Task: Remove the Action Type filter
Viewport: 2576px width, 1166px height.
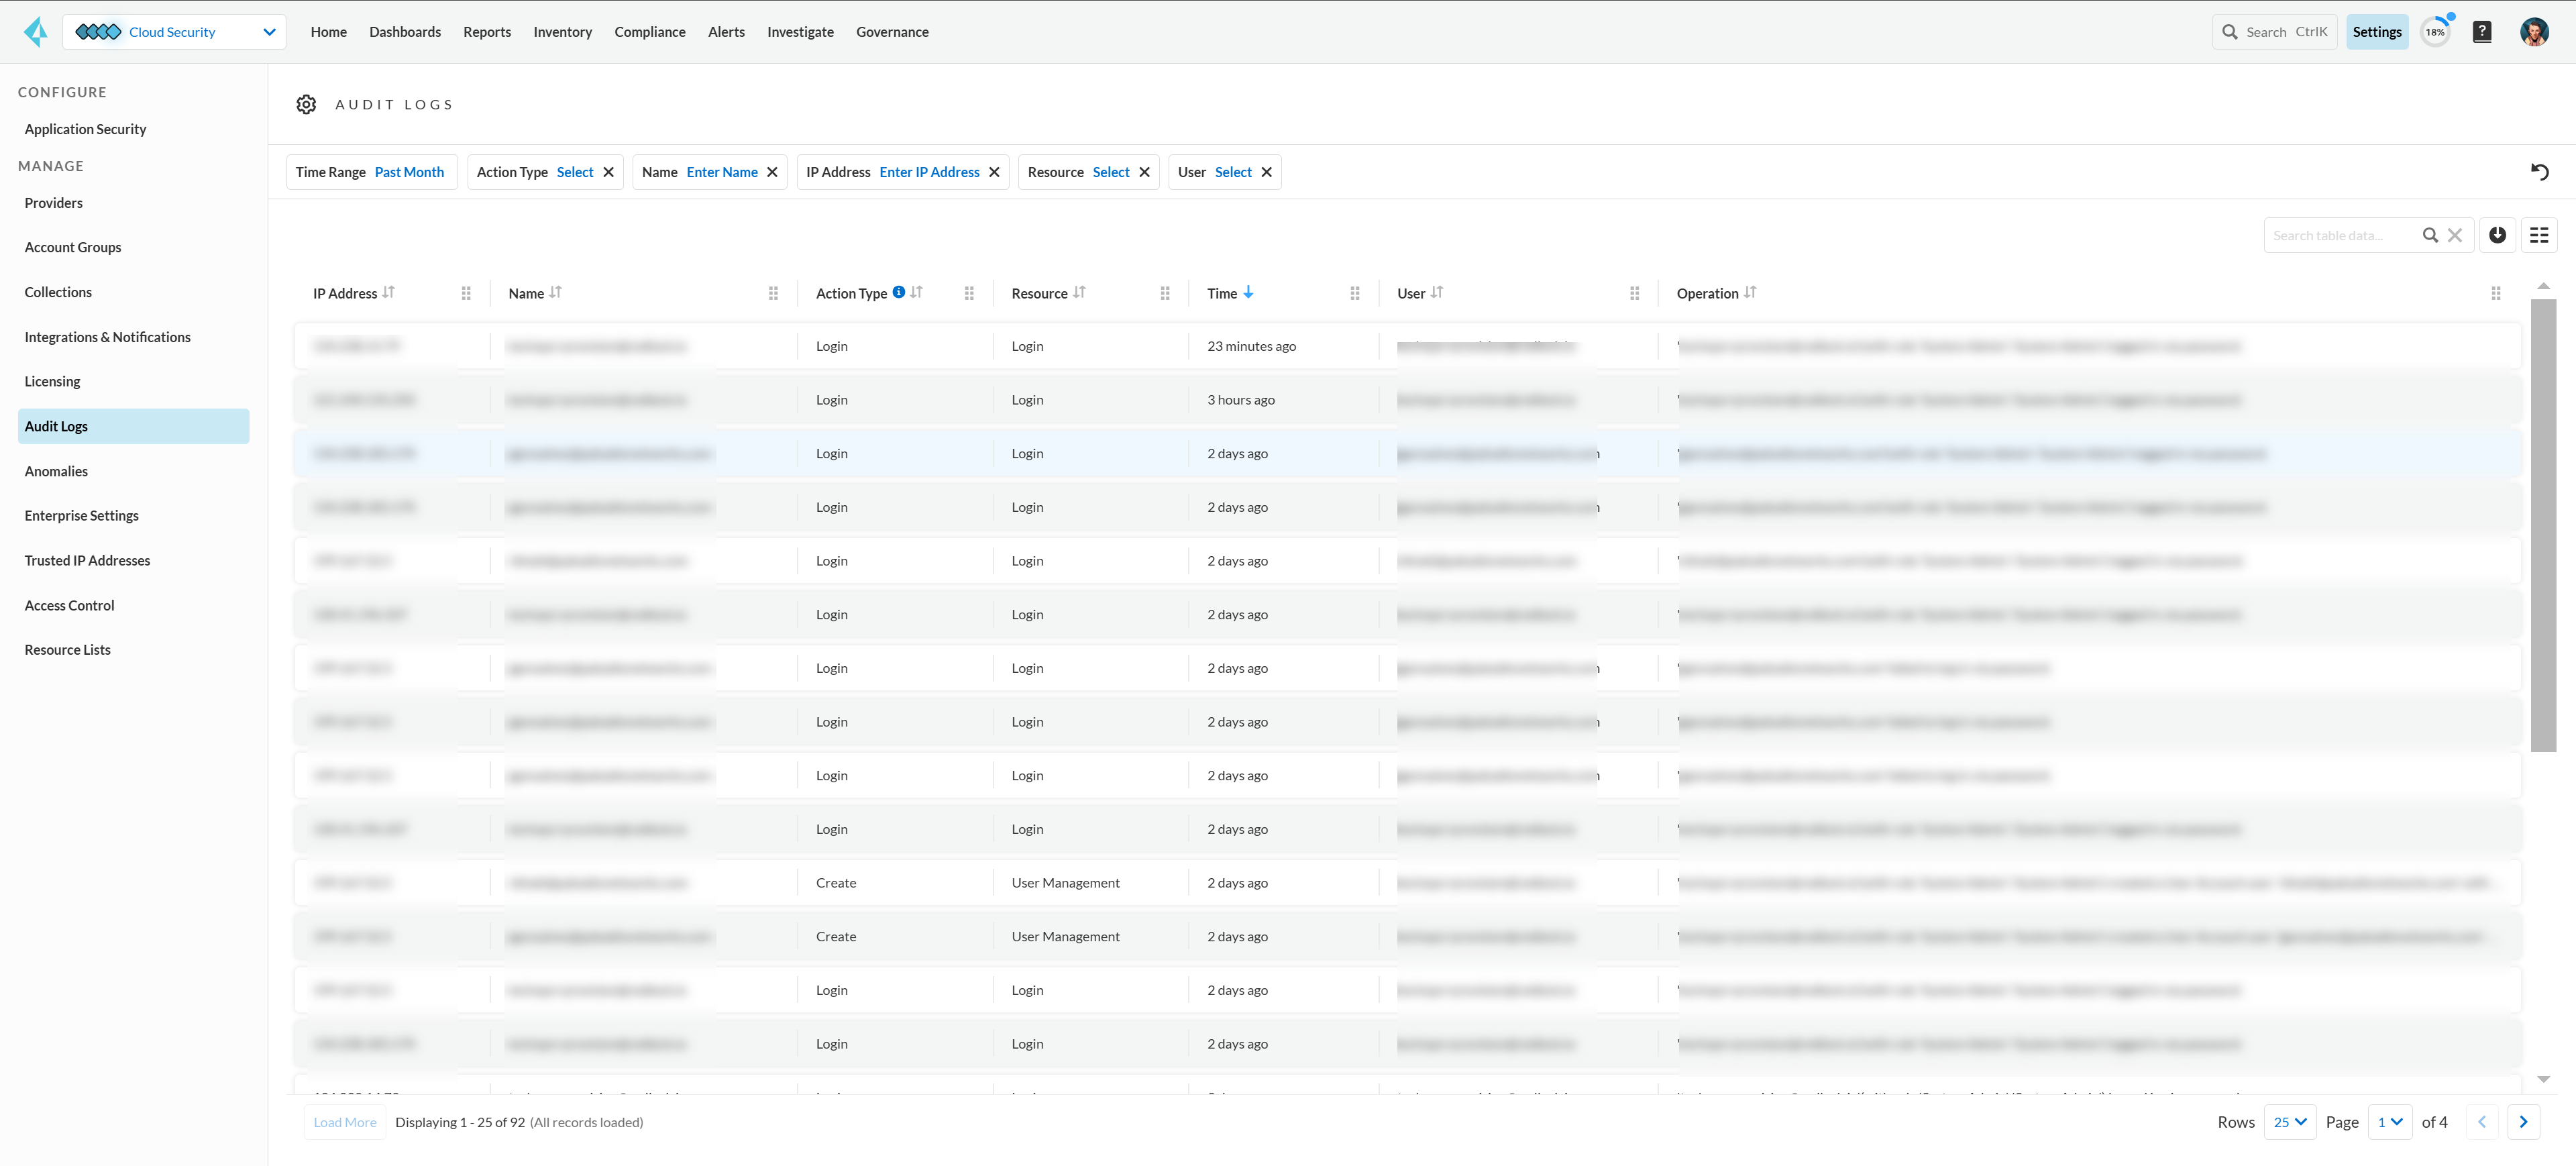Action: (608, 172)
